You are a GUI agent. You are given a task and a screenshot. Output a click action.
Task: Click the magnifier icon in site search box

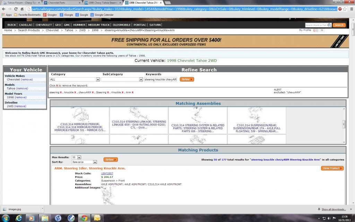coord(329,25)
